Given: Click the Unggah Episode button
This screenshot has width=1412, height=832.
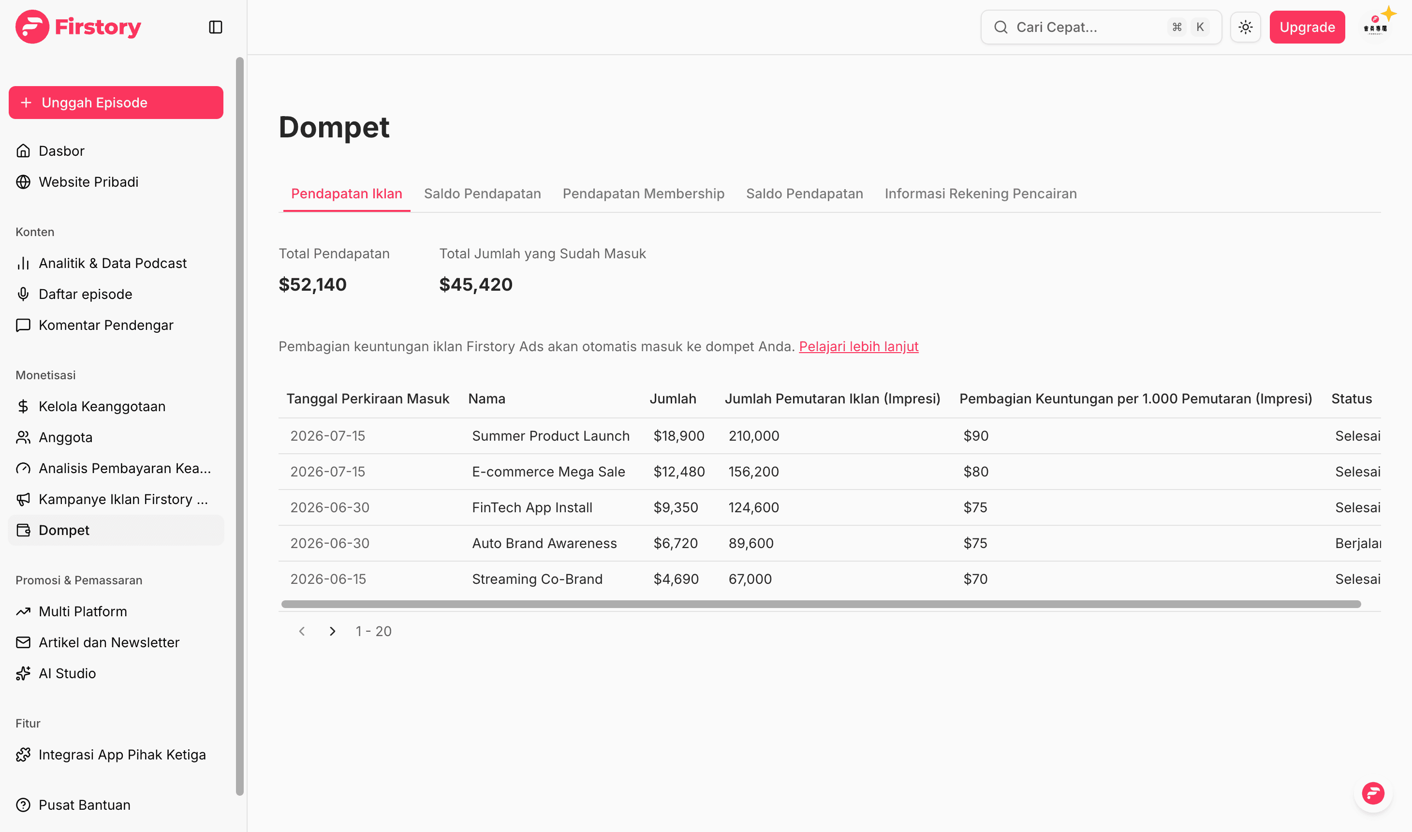Looking at the screenshot, I should pos(116,103).
